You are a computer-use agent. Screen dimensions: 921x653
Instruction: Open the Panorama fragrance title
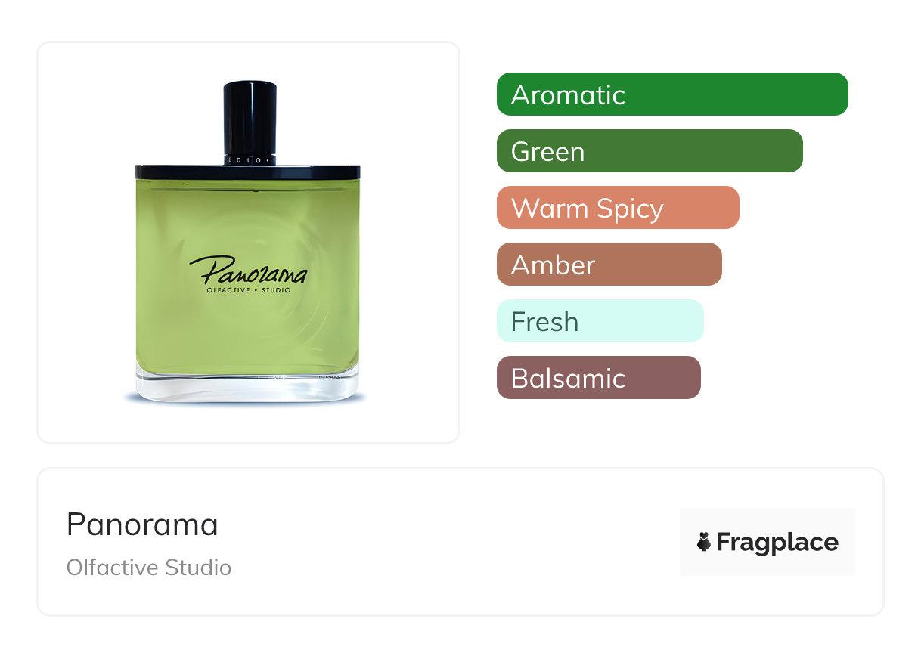142,525
